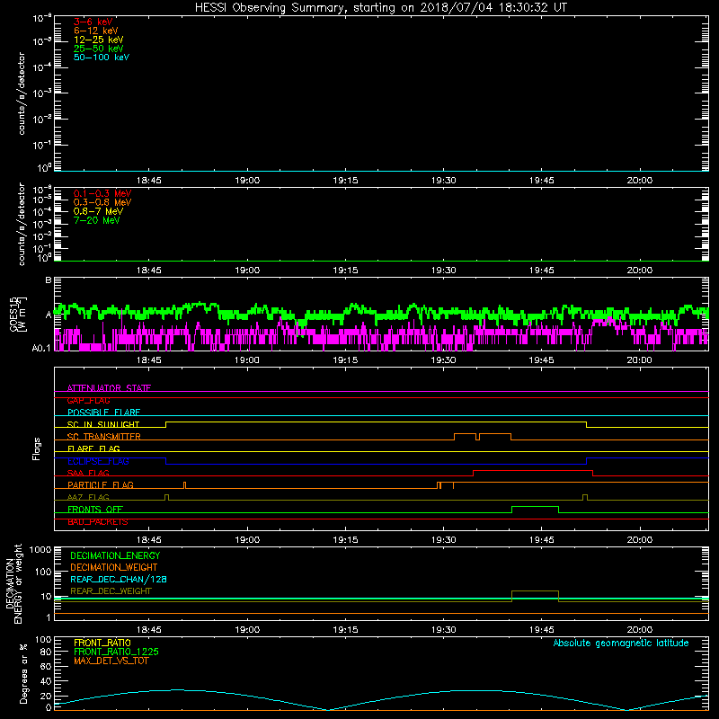This screenshot has height=719, width=719.
Task: Select the AAZ_FLAG label
Action: tap(88, 497)
